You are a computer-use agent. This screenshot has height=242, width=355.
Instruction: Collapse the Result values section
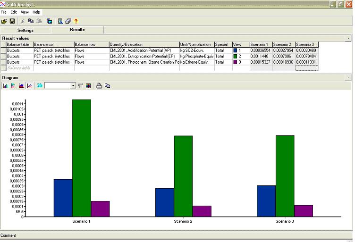click(348, 38)
